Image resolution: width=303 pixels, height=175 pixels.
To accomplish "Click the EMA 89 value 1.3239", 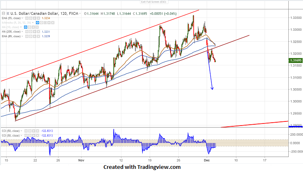I will tap(46, 36).
